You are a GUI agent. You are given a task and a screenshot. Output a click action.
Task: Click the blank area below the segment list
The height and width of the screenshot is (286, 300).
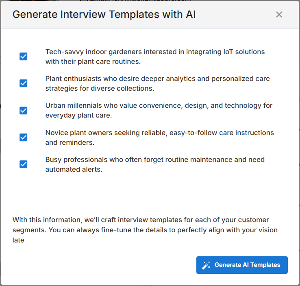click(x=150, y=192)
